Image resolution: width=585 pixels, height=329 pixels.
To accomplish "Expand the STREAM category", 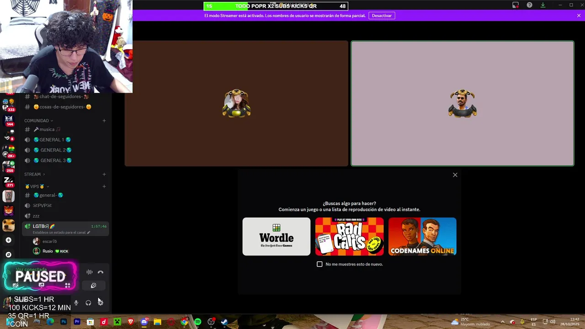I will click(34, 174).
